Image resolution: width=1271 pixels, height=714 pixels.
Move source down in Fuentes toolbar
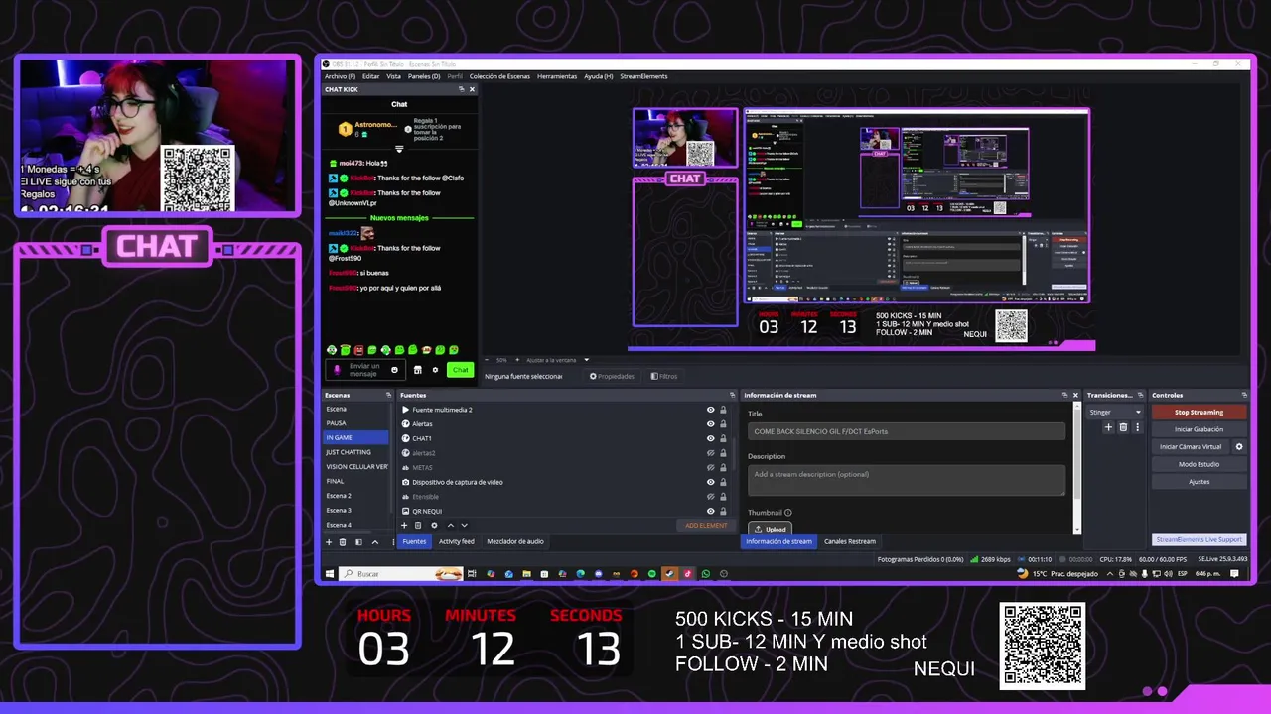[464, 525]
